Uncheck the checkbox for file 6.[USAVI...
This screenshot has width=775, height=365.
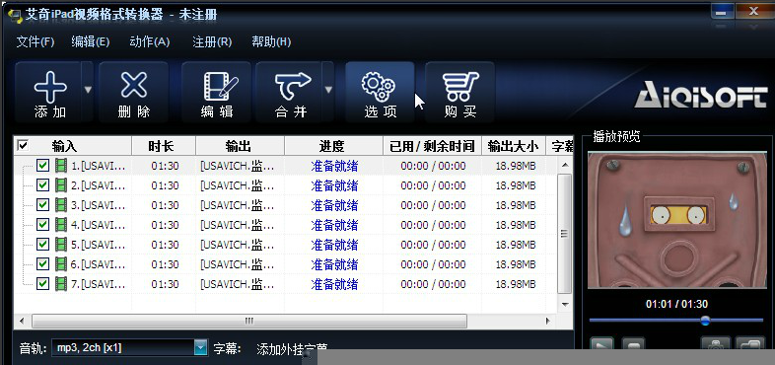click(43, 264)
